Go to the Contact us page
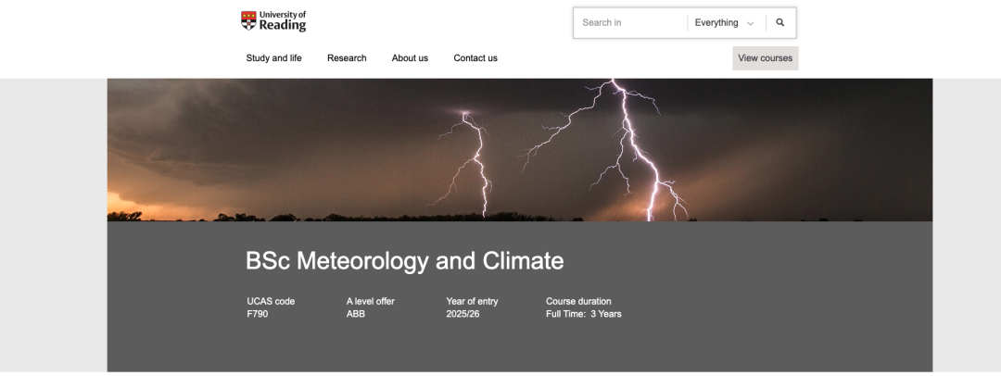This screenshot has height=376, width=1001. coord(475,58)
